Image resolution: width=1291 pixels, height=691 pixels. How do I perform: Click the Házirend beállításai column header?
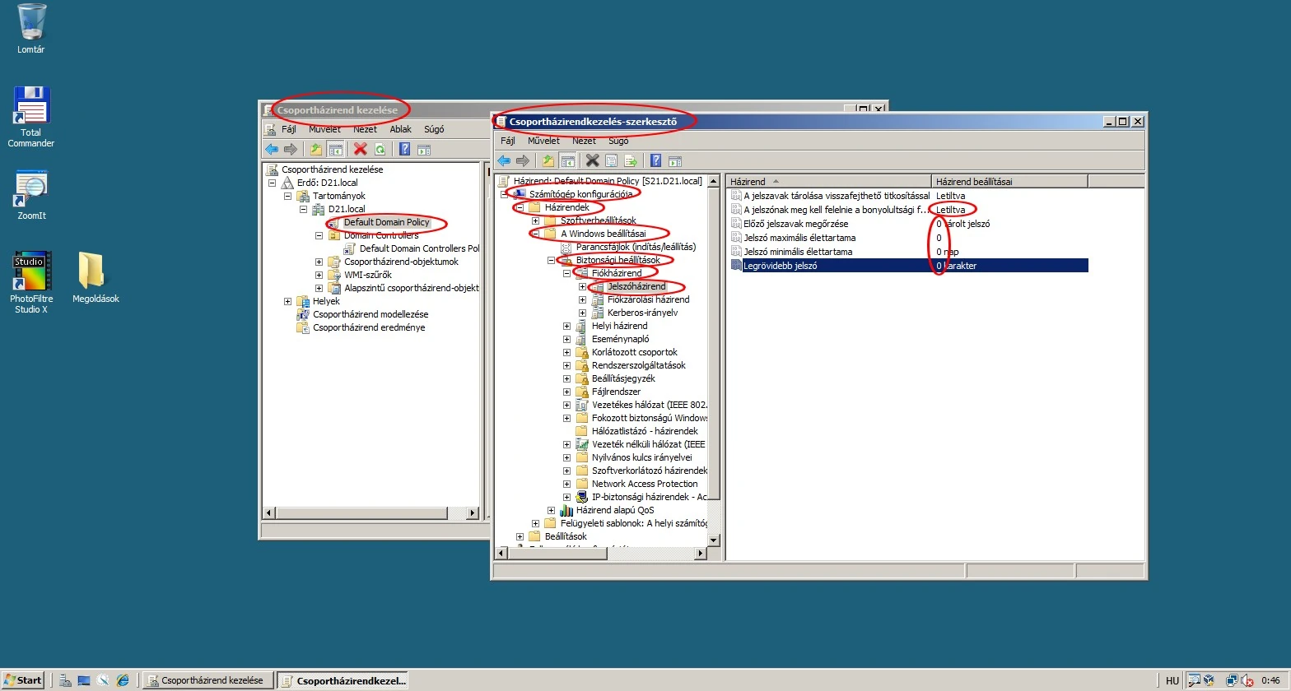pyautogui.click(x=1008, y=181)
